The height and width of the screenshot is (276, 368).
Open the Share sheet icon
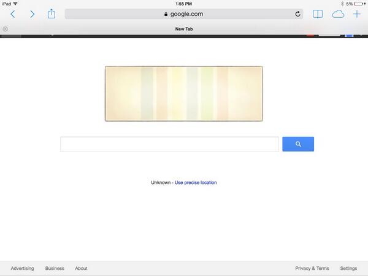tap(52, 13)
